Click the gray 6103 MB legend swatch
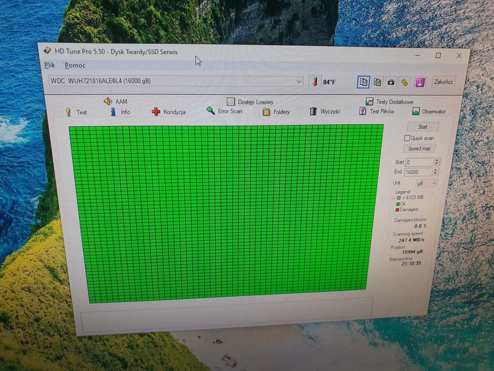494x371 pixels. pyautogui.click(x=399, y=198)
